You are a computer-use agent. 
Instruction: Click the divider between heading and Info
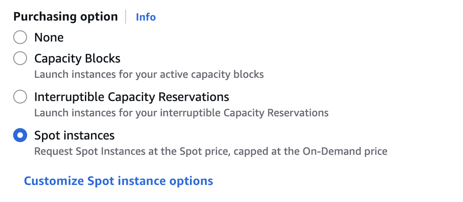126,17
